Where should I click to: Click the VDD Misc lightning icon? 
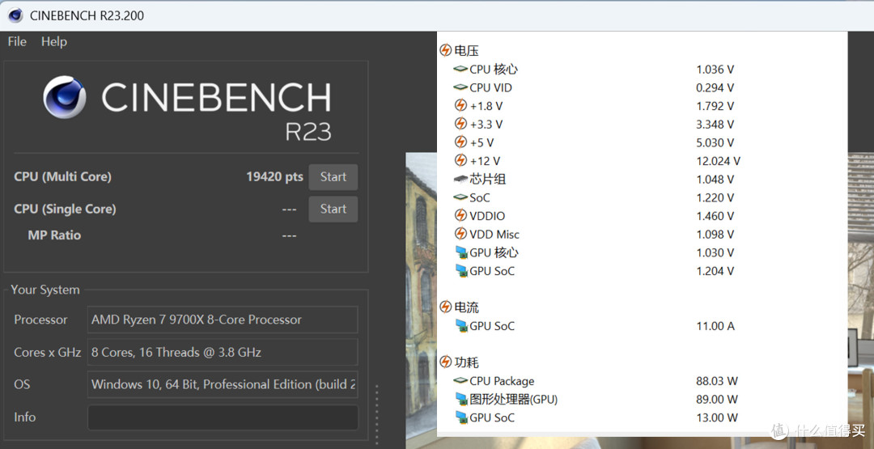coord(460,234)
